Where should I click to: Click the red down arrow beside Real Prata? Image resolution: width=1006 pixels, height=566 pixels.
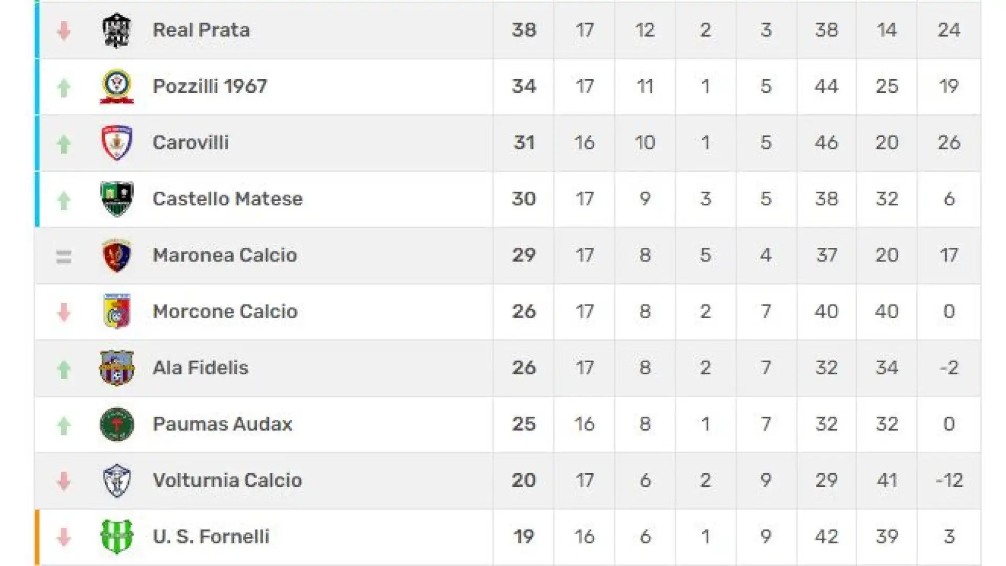(x=64, y=31)
